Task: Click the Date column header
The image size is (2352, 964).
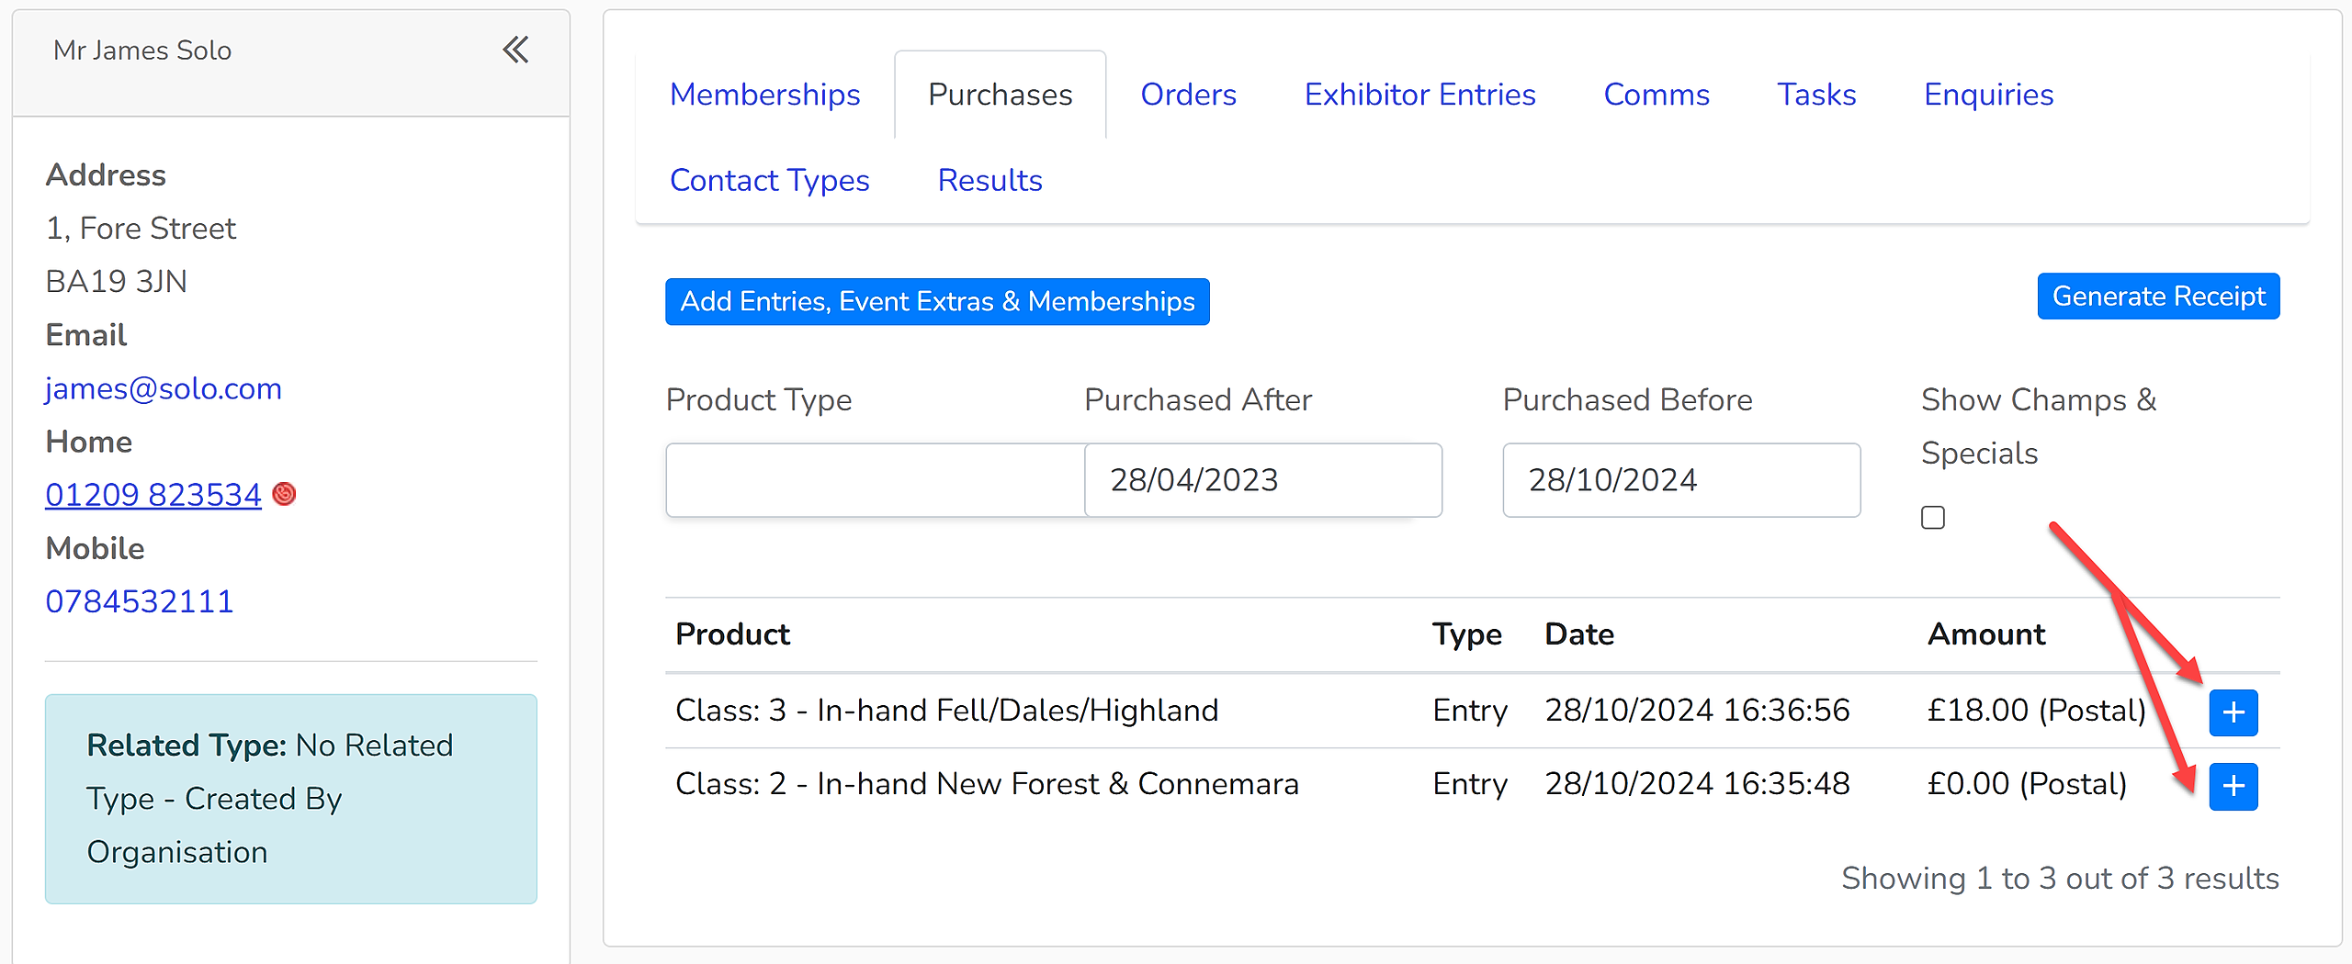Action: coord(1579,634)
